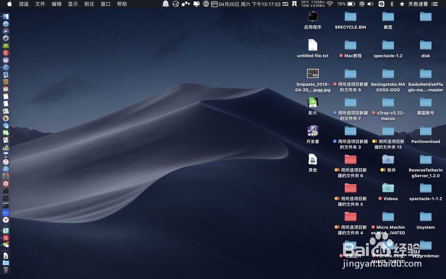
Task: Open App Store icon in Dock
Action: [x=6, y=169]
